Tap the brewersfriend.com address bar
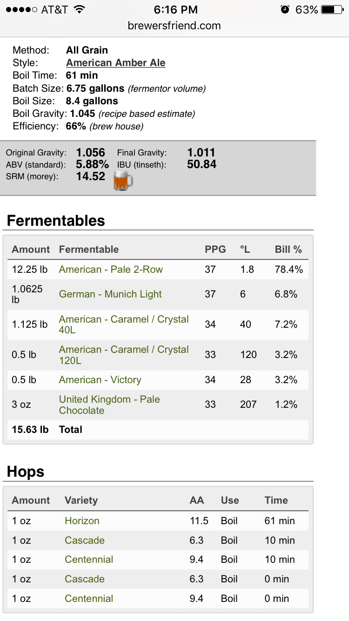Screen dimensions: 349x621 174,26
